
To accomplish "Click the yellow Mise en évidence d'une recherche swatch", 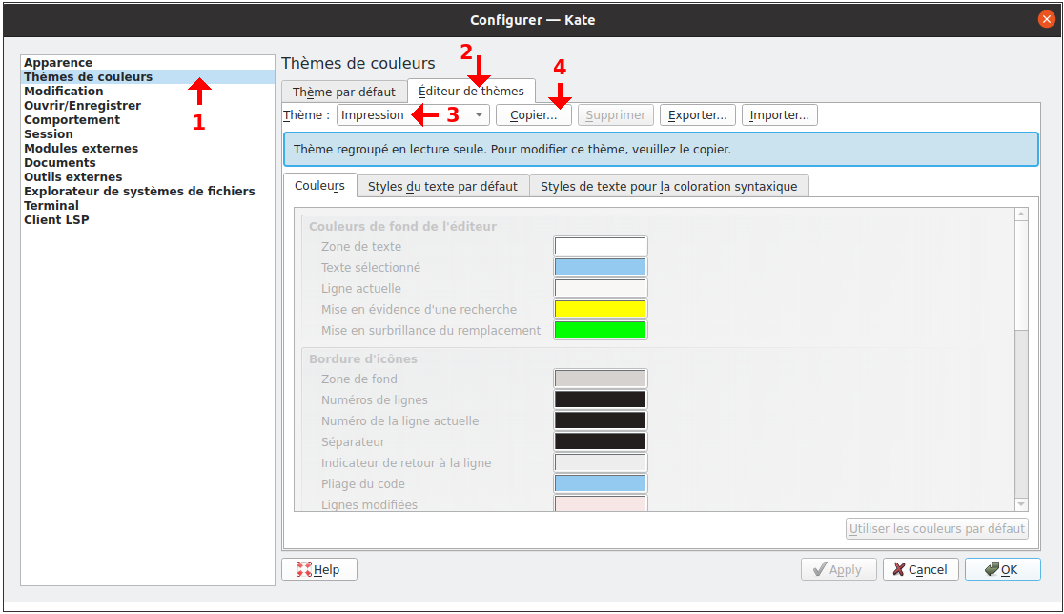I will [601, 309].
